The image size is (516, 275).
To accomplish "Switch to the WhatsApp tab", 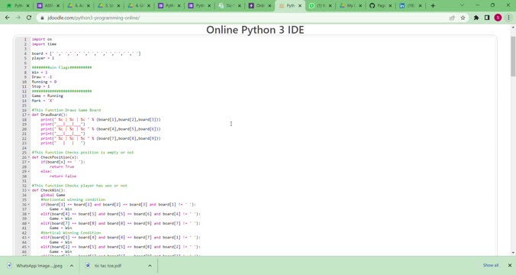I will click(x=319, y=5).
